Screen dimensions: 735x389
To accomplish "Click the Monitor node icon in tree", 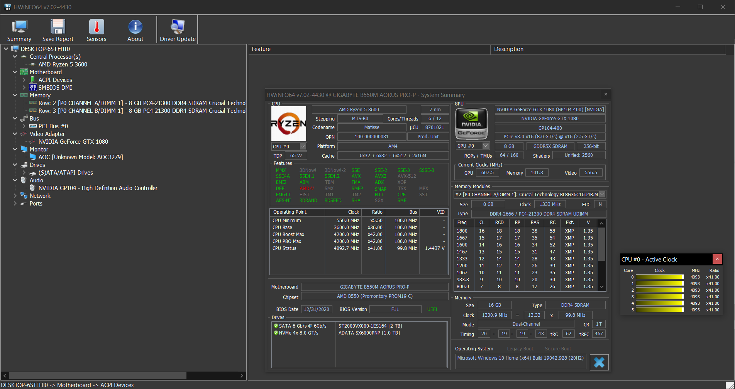I will 24,149.
